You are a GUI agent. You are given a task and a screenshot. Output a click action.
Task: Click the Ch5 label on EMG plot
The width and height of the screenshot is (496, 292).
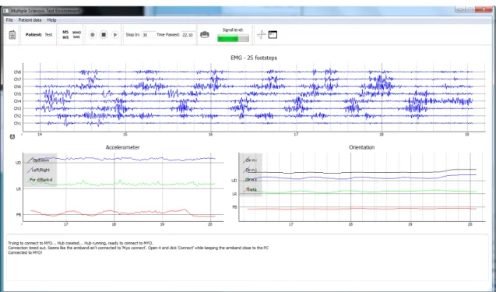(x=17, y=94)
